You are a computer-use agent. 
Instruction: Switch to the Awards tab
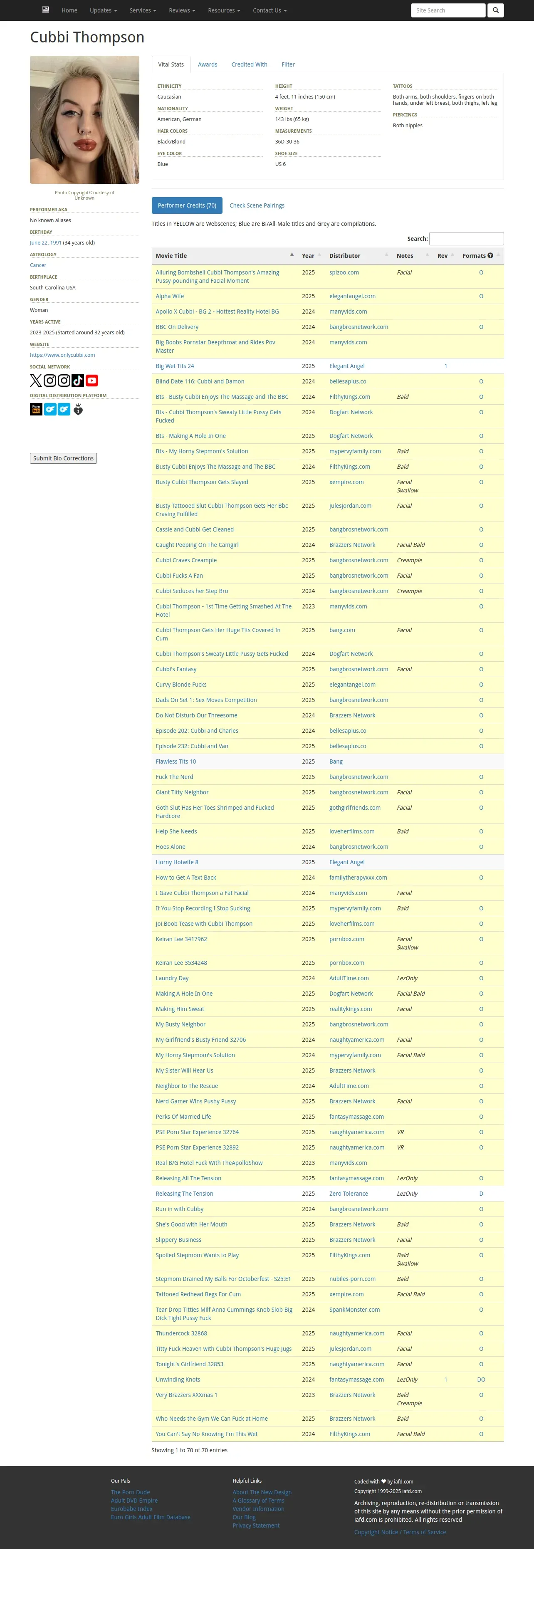208,65
